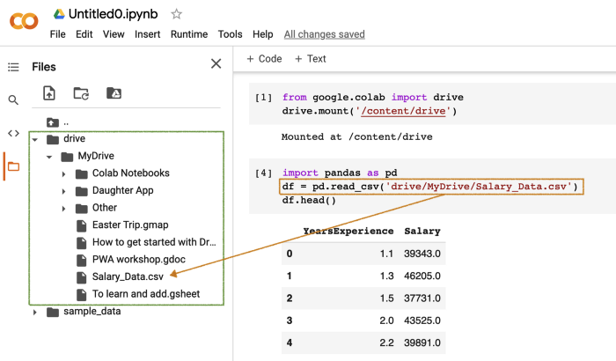Refresh the file browser with folder refresh icon
Screen dimensions: 616x361
81,93
